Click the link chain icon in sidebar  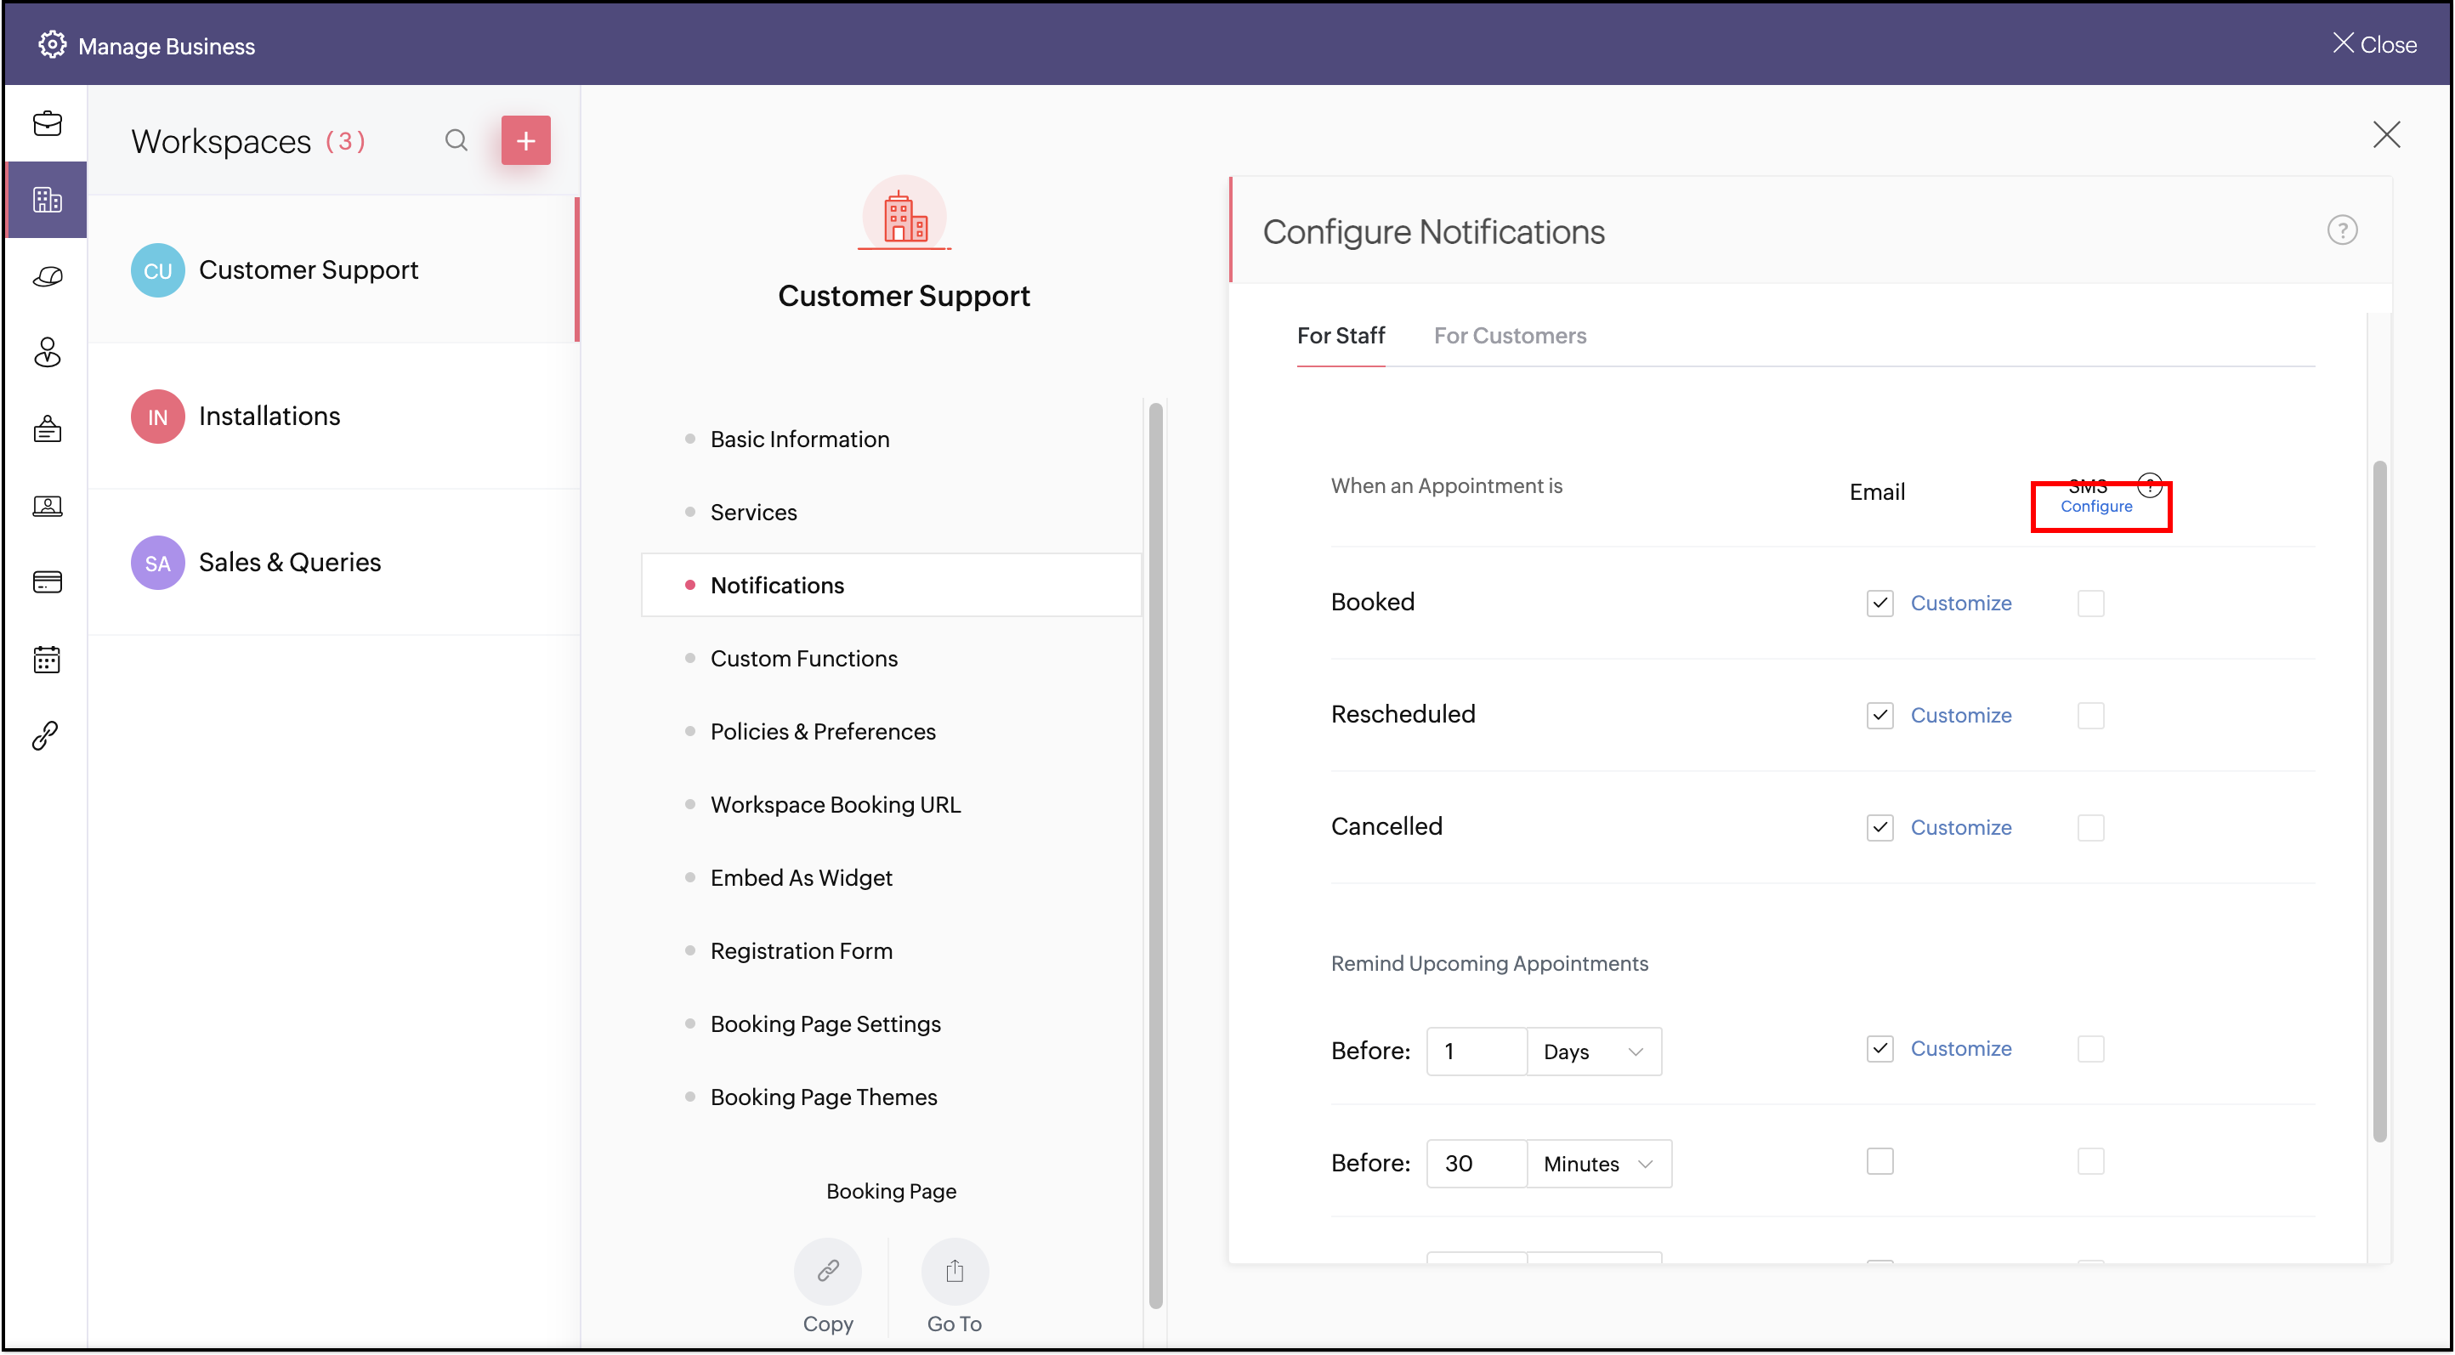click(x=46, y=734)
